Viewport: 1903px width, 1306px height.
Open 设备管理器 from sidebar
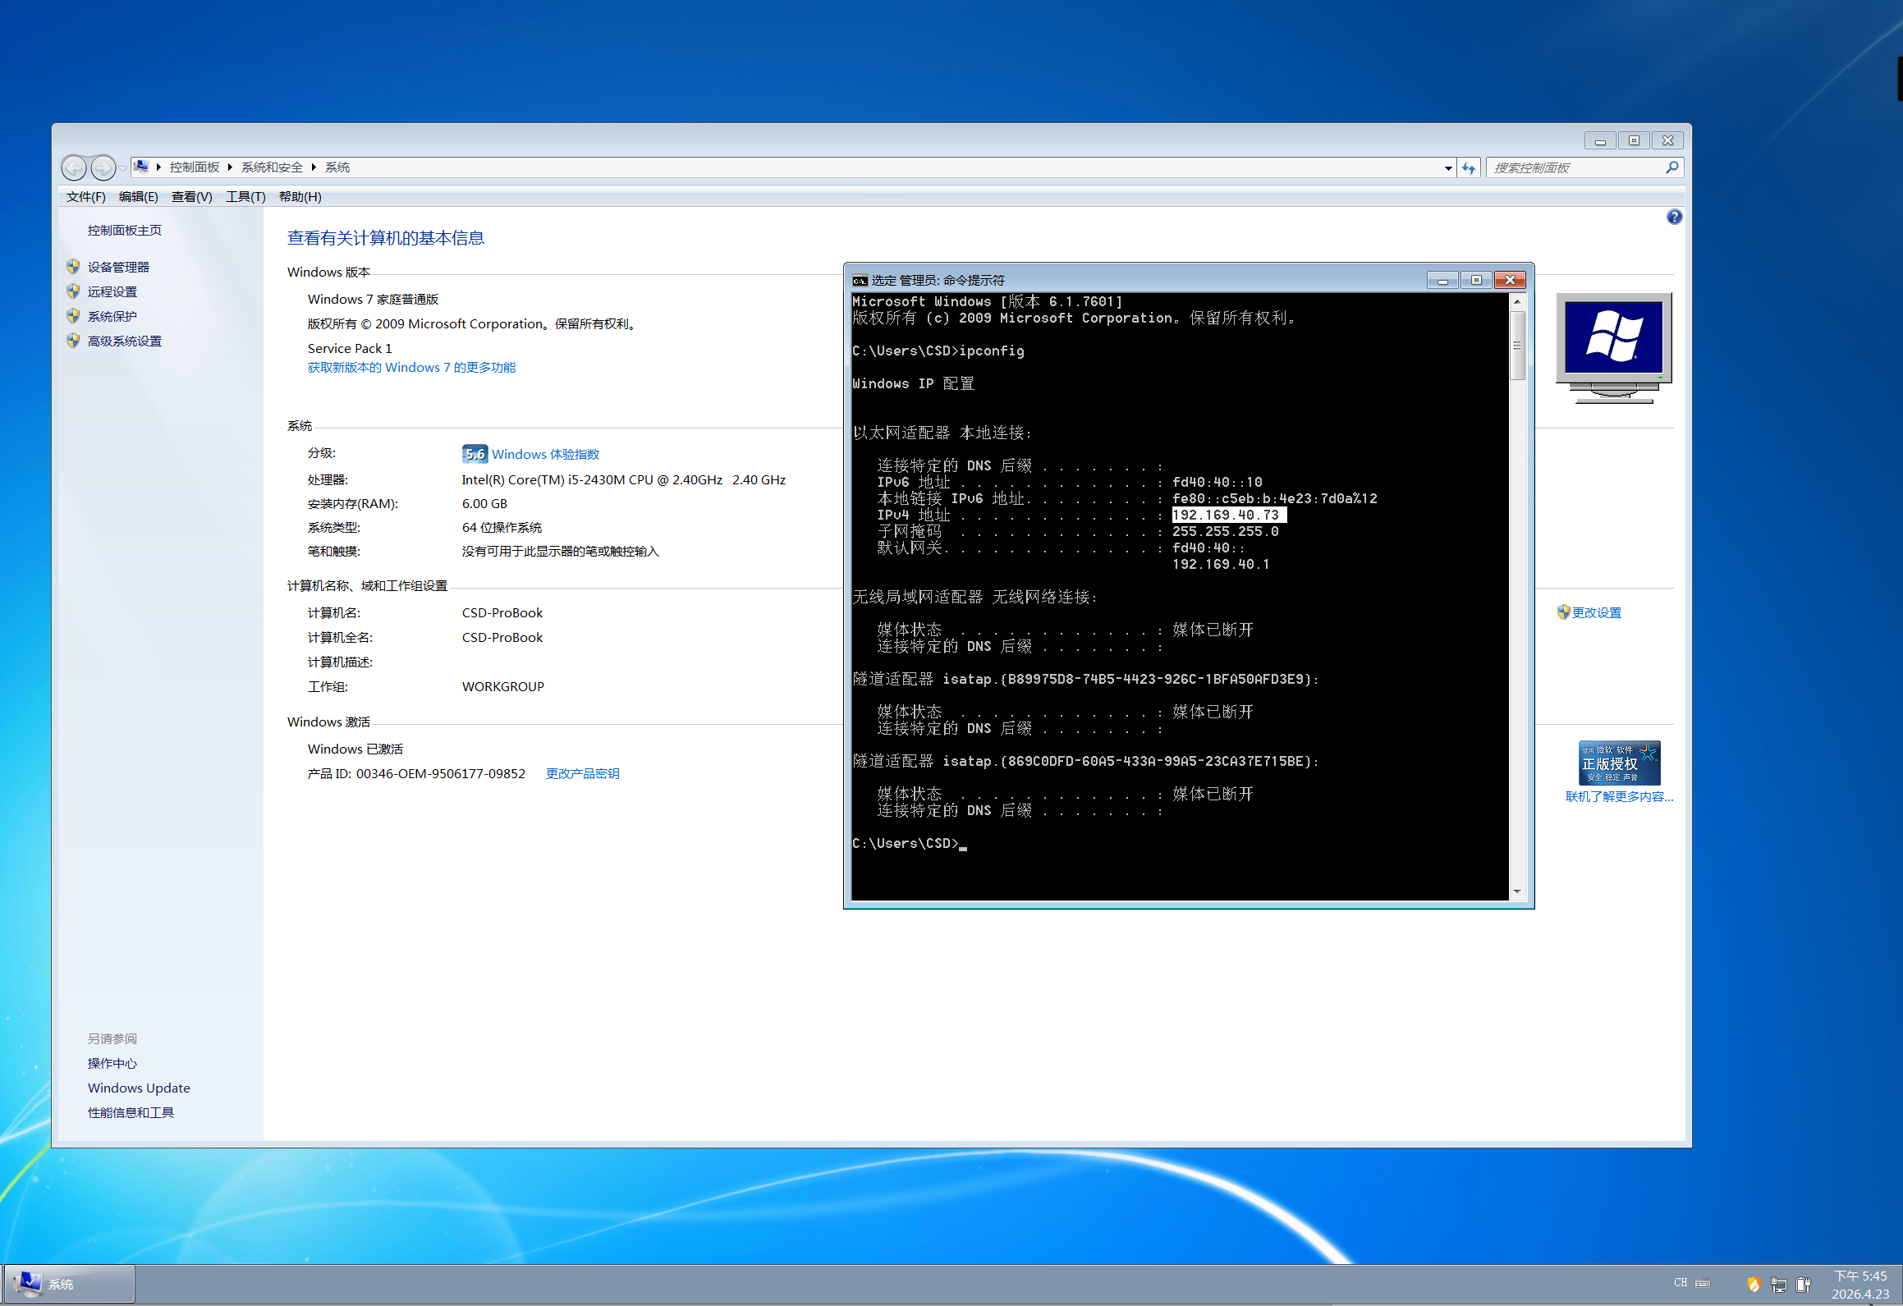pos(118,267)
